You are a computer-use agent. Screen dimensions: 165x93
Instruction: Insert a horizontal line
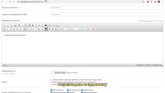tap(39, 25)
